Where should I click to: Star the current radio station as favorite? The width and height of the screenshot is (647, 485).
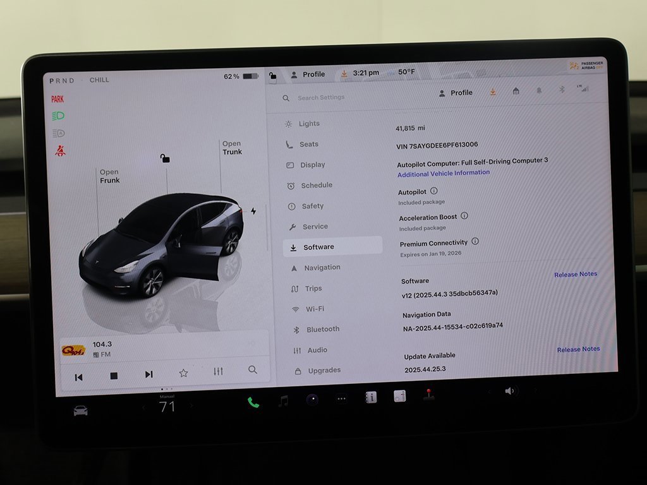tap(183, 373)
